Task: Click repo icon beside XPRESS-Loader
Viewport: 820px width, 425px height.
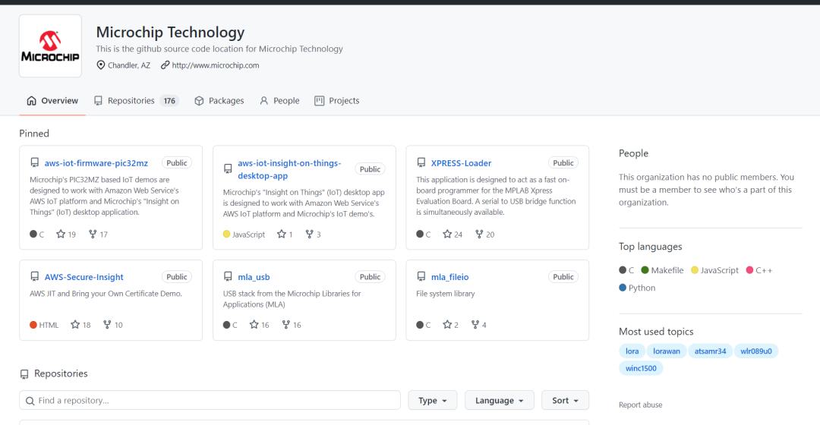Action: 421,162
